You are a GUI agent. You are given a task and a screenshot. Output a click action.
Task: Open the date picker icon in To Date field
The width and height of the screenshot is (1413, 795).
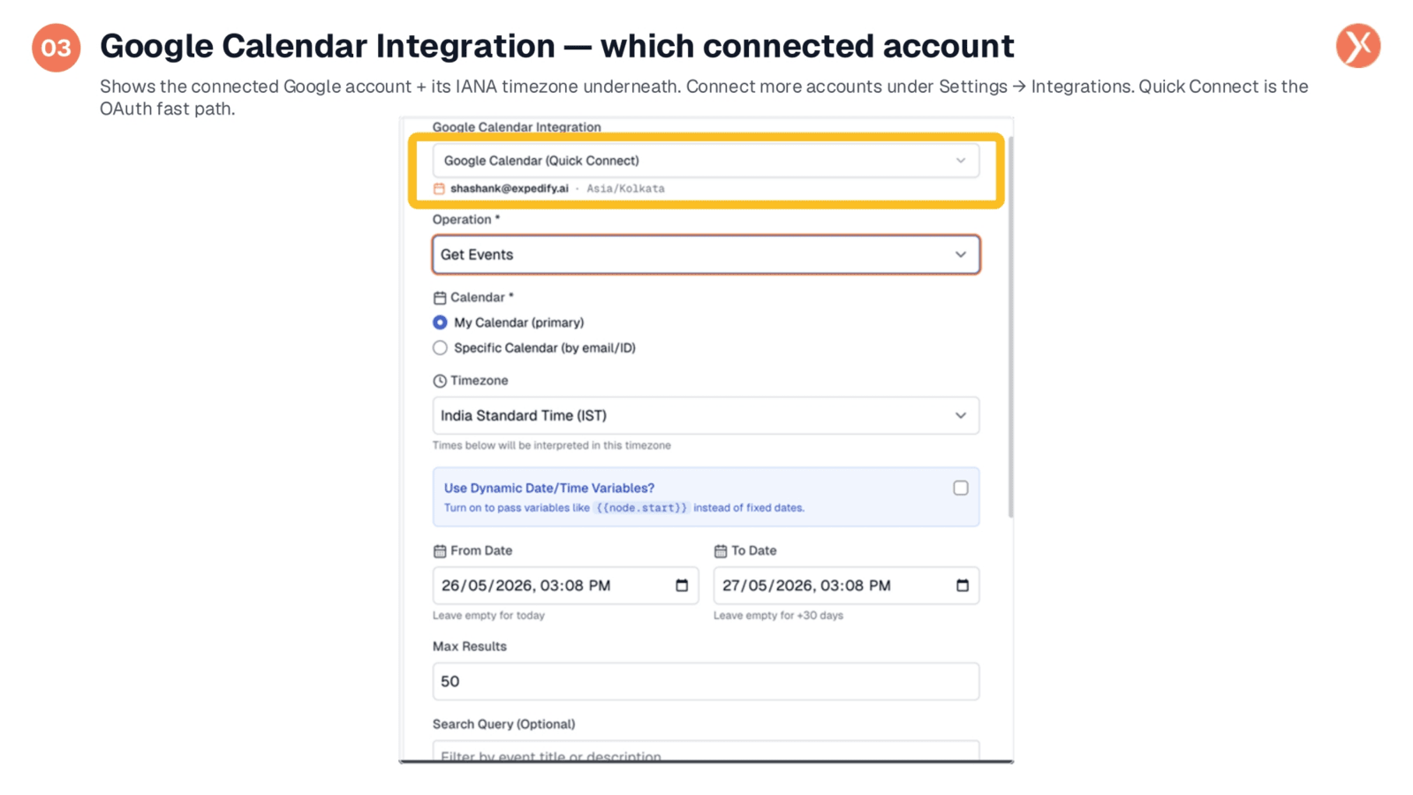point(963,586)
